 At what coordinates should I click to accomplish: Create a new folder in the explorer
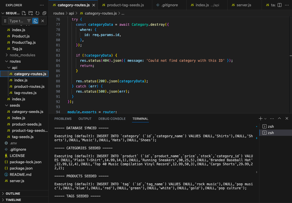click(x=30, y=13)
